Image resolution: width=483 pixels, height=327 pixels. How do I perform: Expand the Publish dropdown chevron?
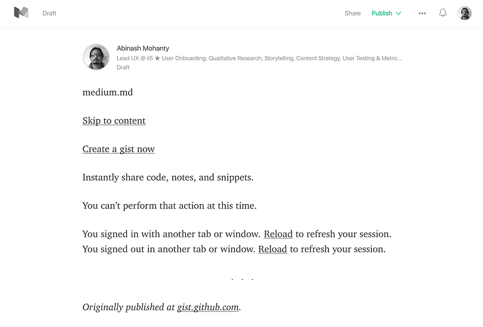point(398,13)
